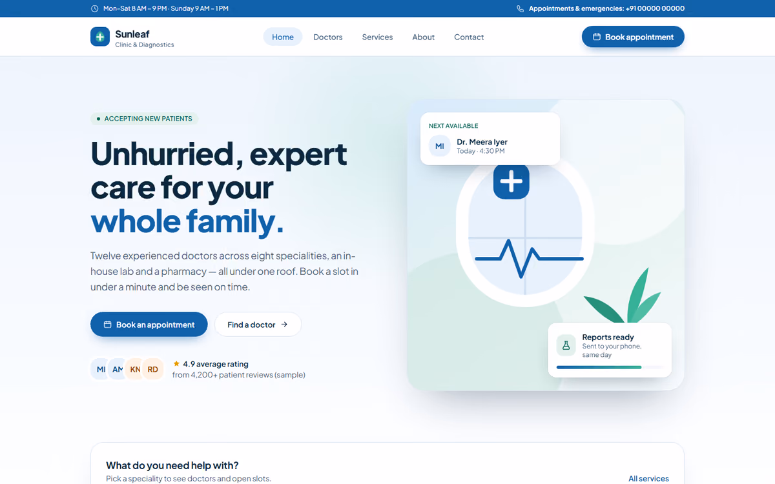This screenshot has height=484, width=775.
Task: Click the clock icon beside opening hours
Action: (x=95, y=9)
